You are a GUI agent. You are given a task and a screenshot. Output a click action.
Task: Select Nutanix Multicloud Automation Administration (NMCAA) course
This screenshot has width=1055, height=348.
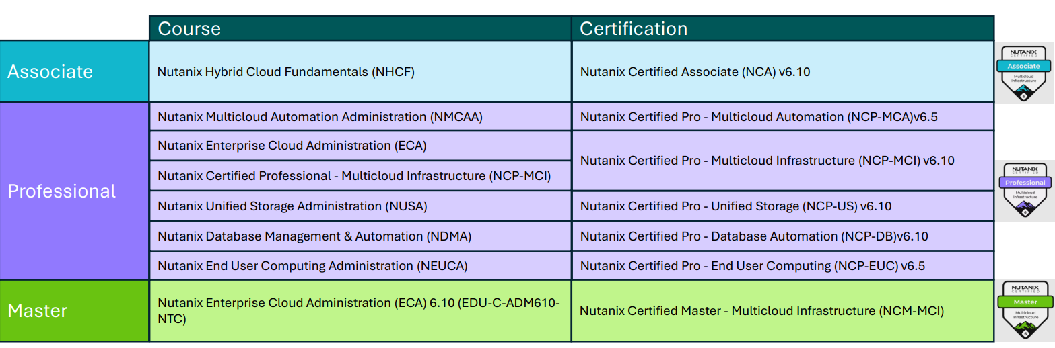320,116
